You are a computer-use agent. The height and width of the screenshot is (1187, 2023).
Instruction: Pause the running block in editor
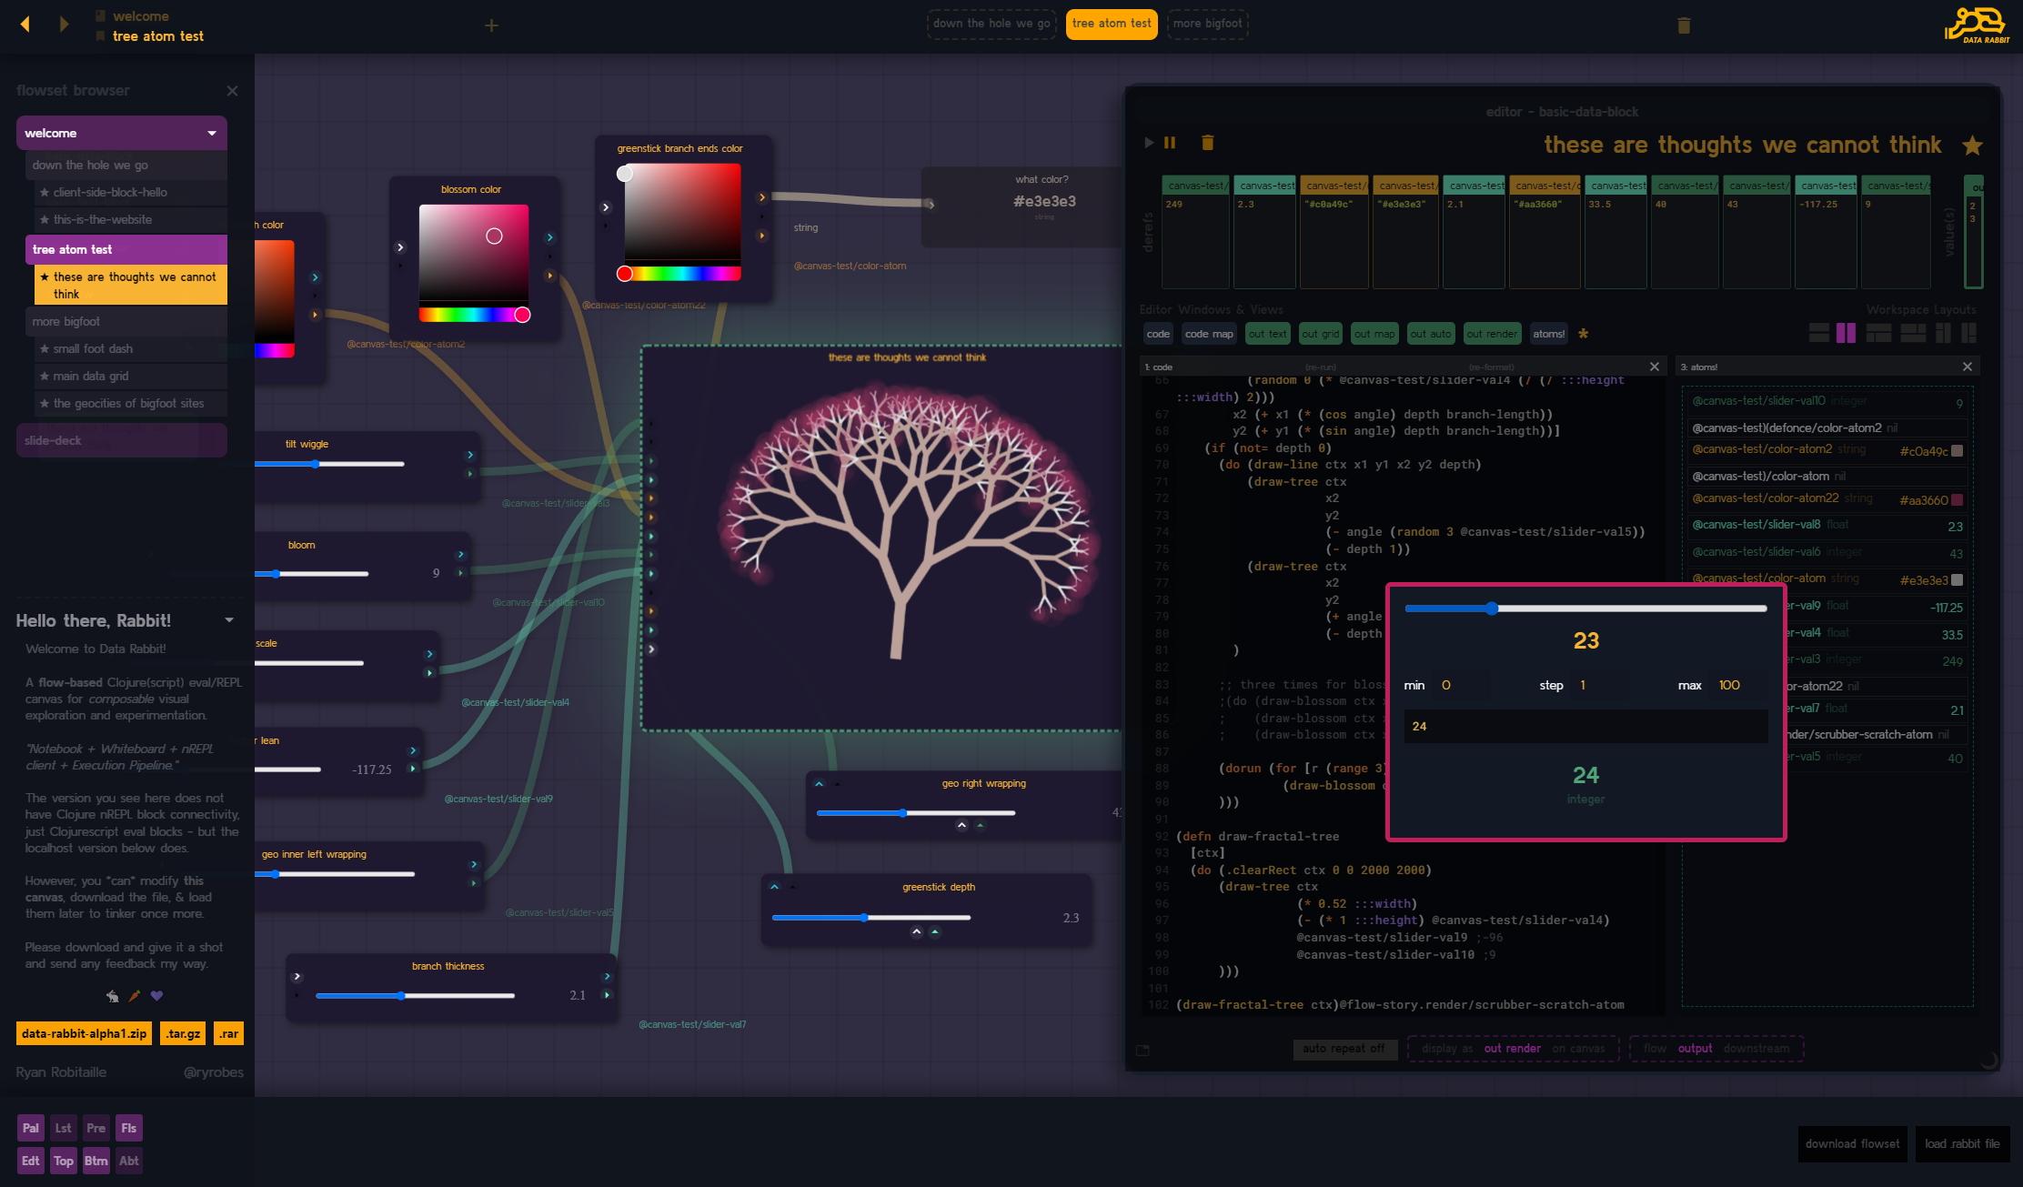(1170, 143)
